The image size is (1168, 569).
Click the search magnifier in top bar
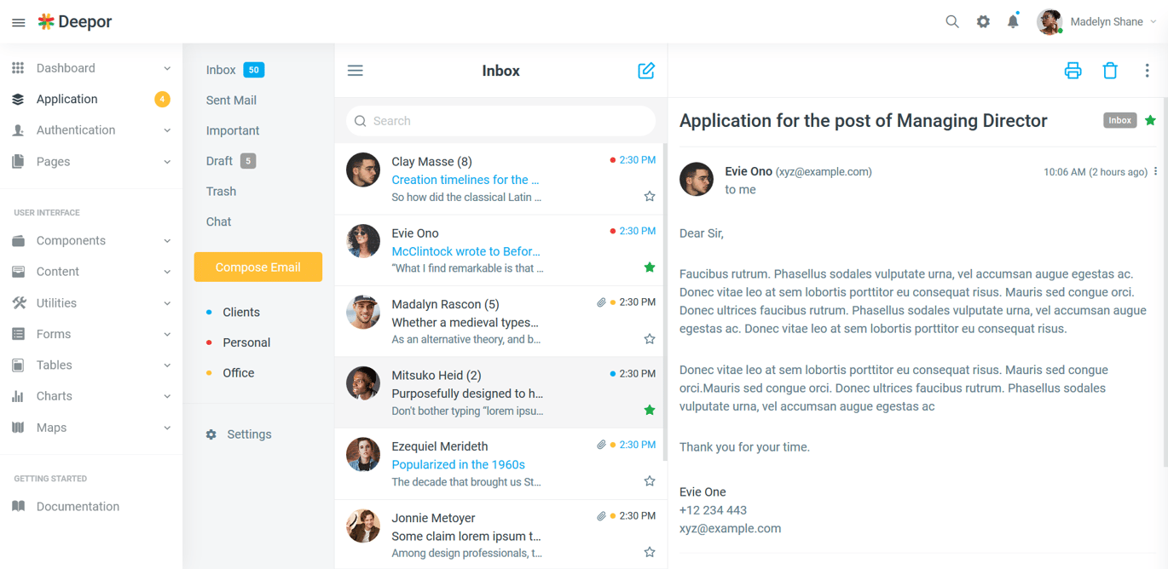click(952, 21)
